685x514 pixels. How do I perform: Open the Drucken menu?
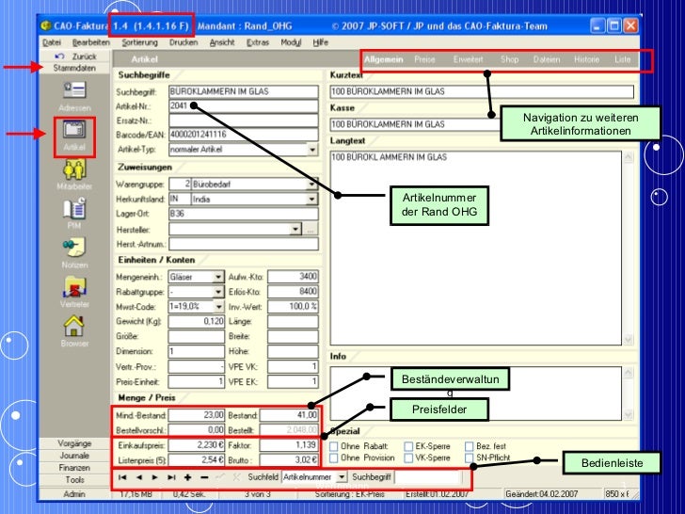[183, 42]
